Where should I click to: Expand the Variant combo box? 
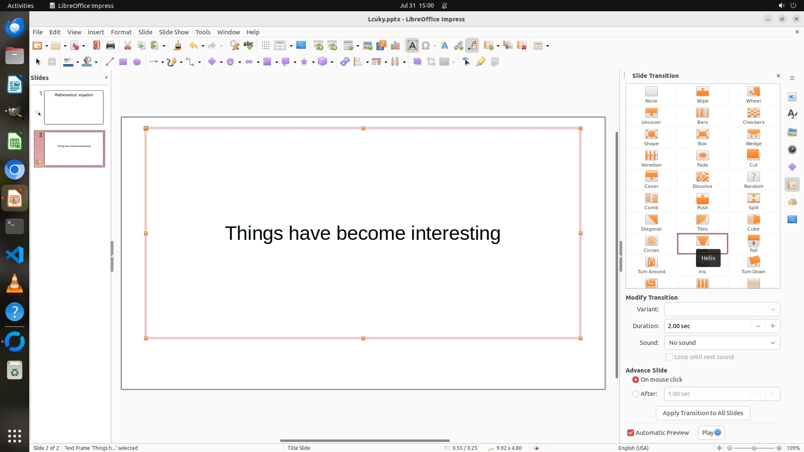tap(722, 309)
